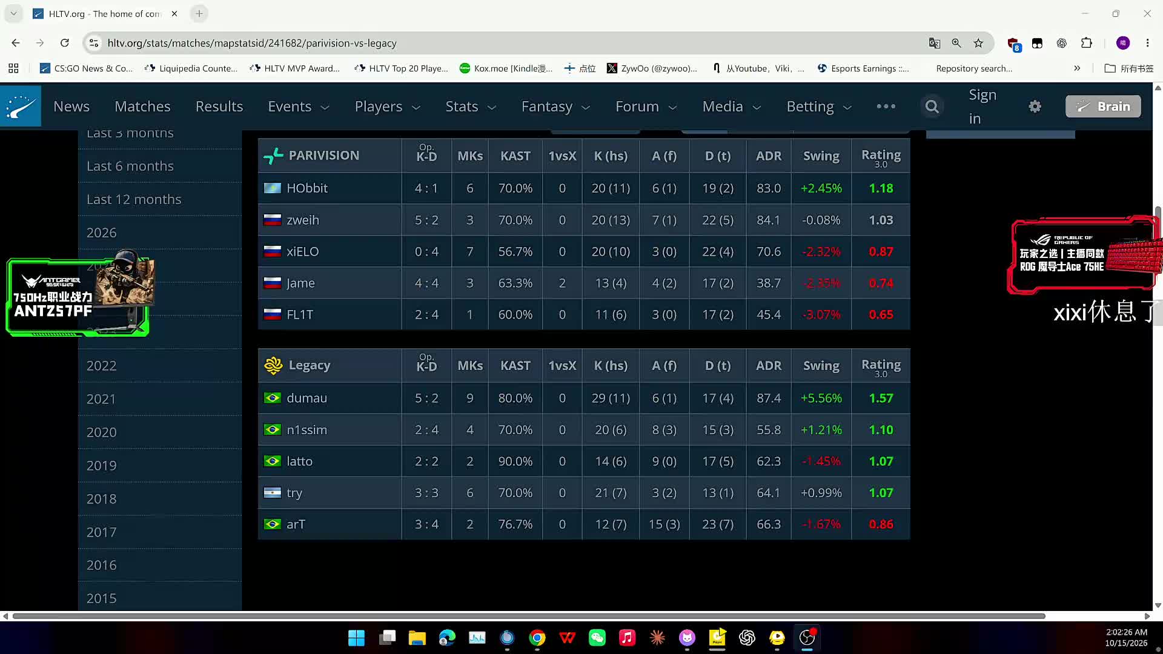Viewport: 1163px width, 654px height.
Task: Click the site info icon beside the URL
Action: 93,43
